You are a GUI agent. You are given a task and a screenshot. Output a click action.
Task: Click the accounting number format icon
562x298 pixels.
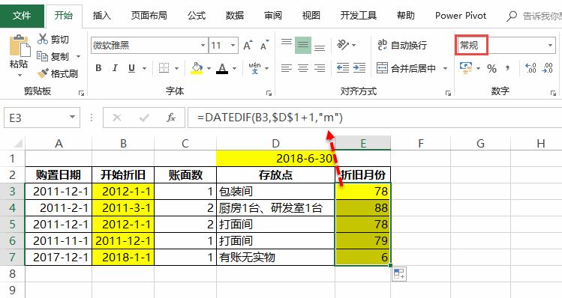tap(466, 67)
